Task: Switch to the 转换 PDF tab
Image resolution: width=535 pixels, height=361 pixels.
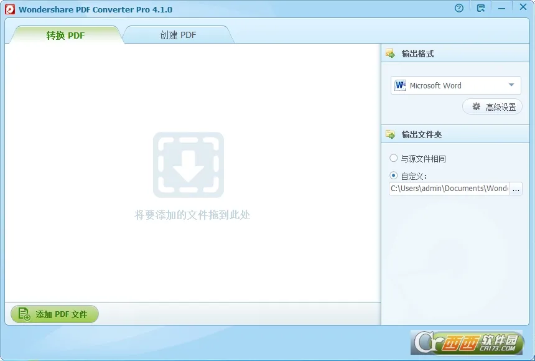Action: tap(65, 35)
